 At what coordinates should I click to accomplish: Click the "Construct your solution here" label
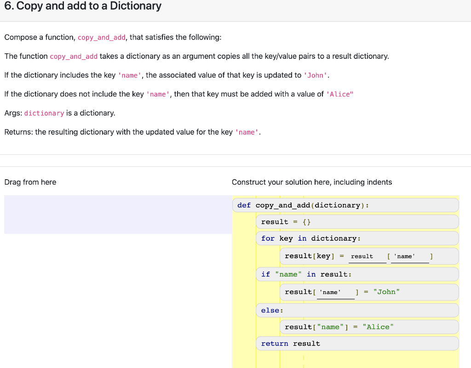(x=312, y=182)
